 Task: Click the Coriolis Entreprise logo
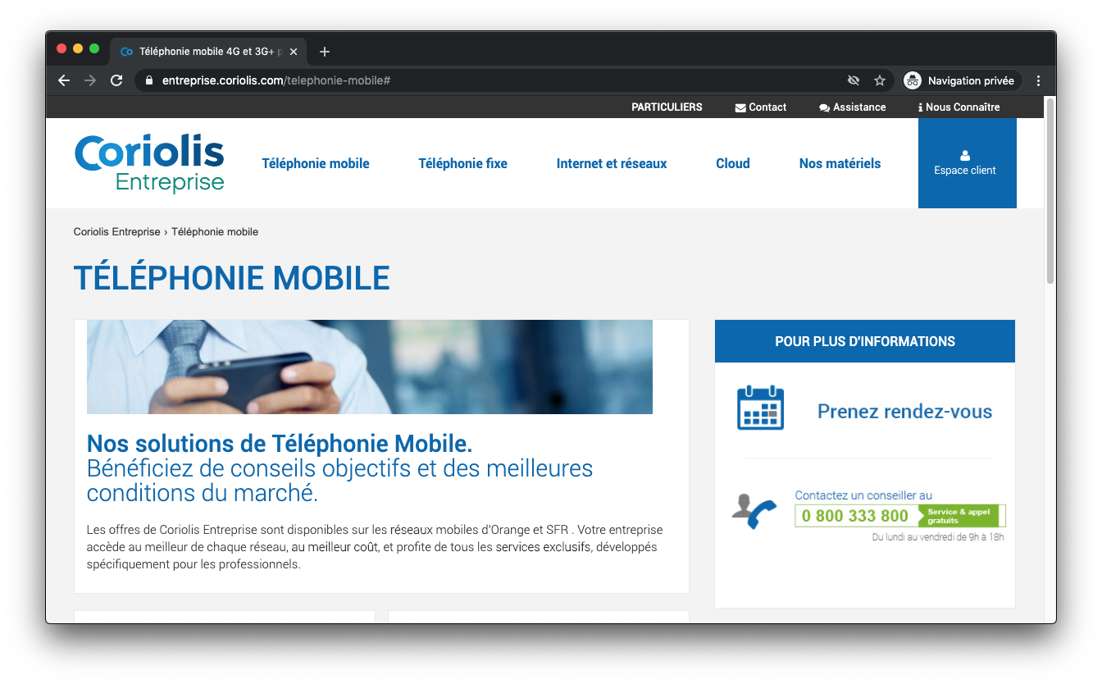[x=149, y=163]
